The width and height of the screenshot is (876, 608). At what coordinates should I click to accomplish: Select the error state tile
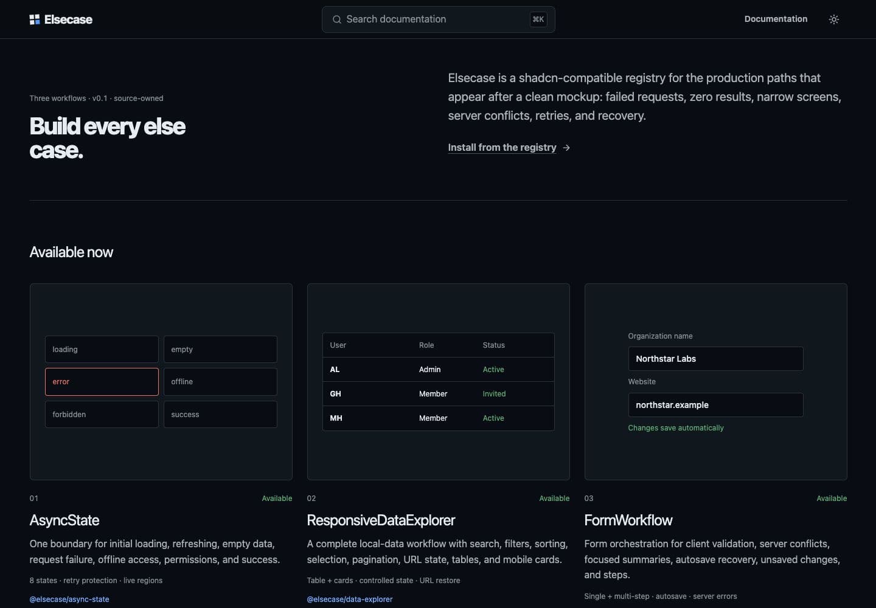pos(102,382)
